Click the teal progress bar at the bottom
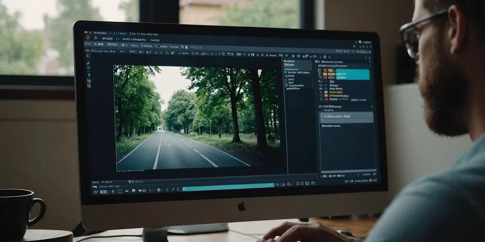This screenshot has width=485, height=242. point(228,187)
